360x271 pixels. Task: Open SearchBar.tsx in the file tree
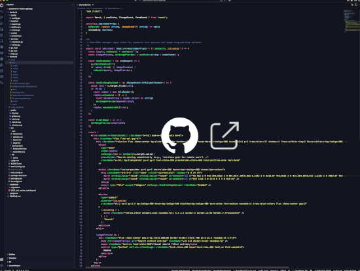coord(18,151)
